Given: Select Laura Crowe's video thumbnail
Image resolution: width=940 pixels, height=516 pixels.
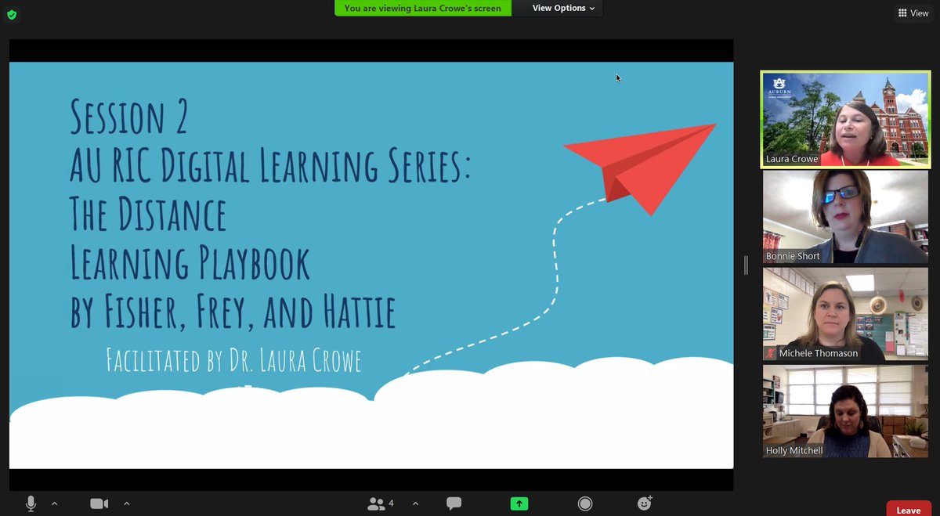Looking at the screenshot, I should (845, 120).
